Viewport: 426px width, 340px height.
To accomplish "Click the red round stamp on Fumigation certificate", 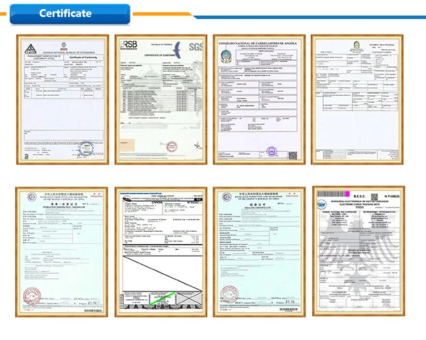I will tap(32, 296).
